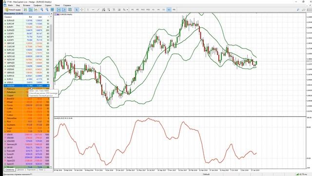Select the highlighted XAGUSD row

pyautogui.click(x=27, y=86)
